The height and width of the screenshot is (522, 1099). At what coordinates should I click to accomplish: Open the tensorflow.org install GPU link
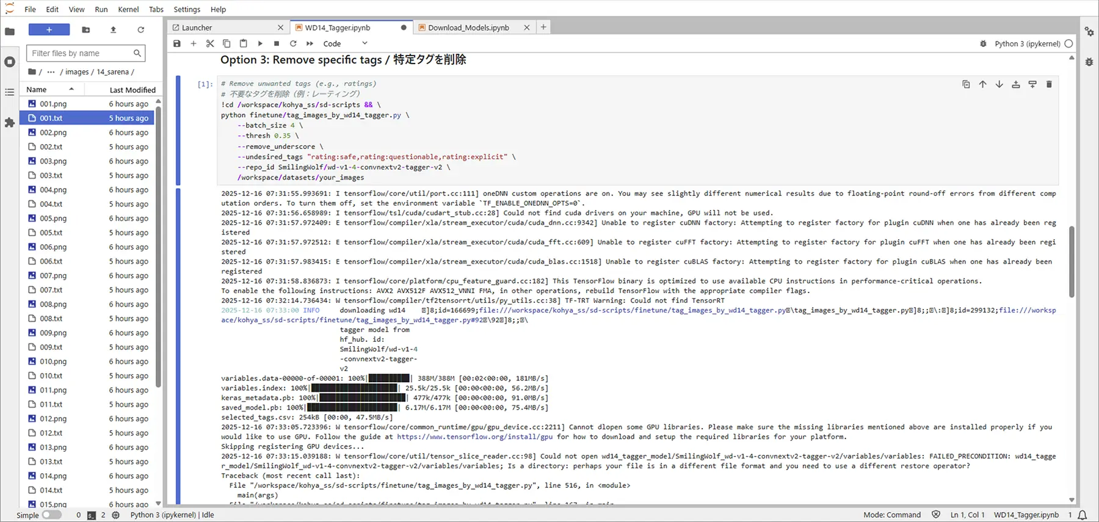474,437
